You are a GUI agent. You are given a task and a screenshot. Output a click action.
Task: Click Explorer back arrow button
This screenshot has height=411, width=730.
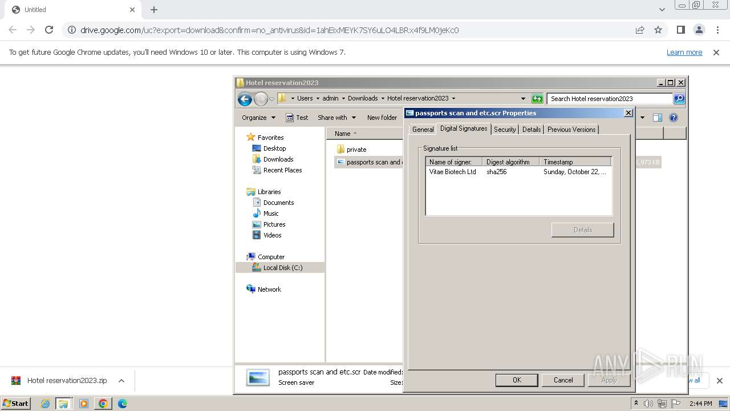245,99
